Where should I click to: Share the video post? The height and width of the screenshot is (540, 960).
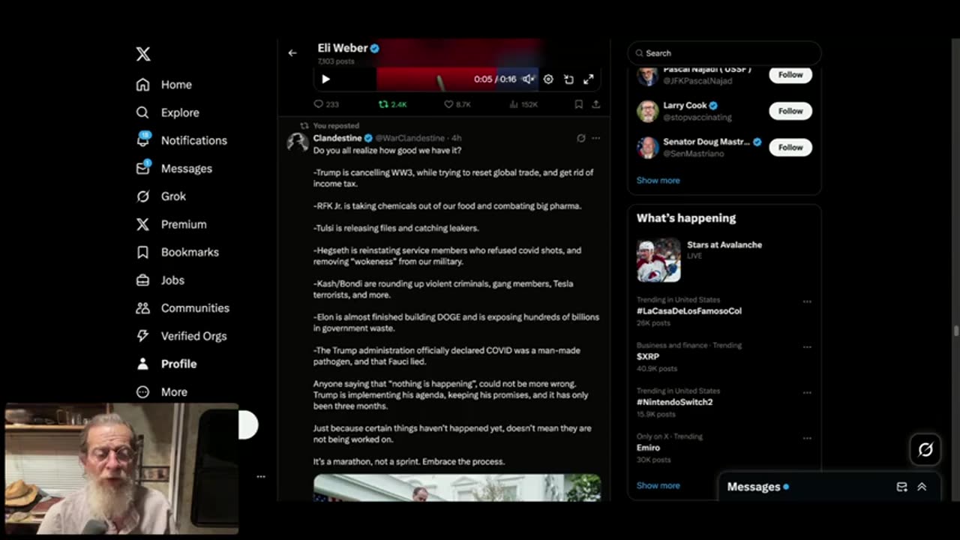[596, 104]
